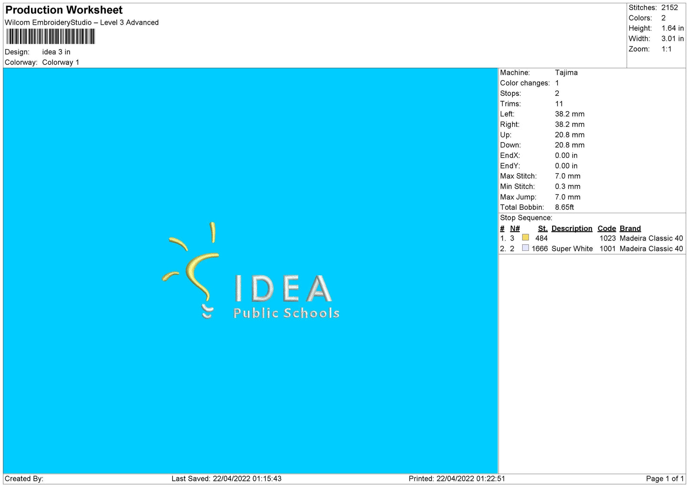
Task: Select the Colors value 2
Action: point(663,18)
